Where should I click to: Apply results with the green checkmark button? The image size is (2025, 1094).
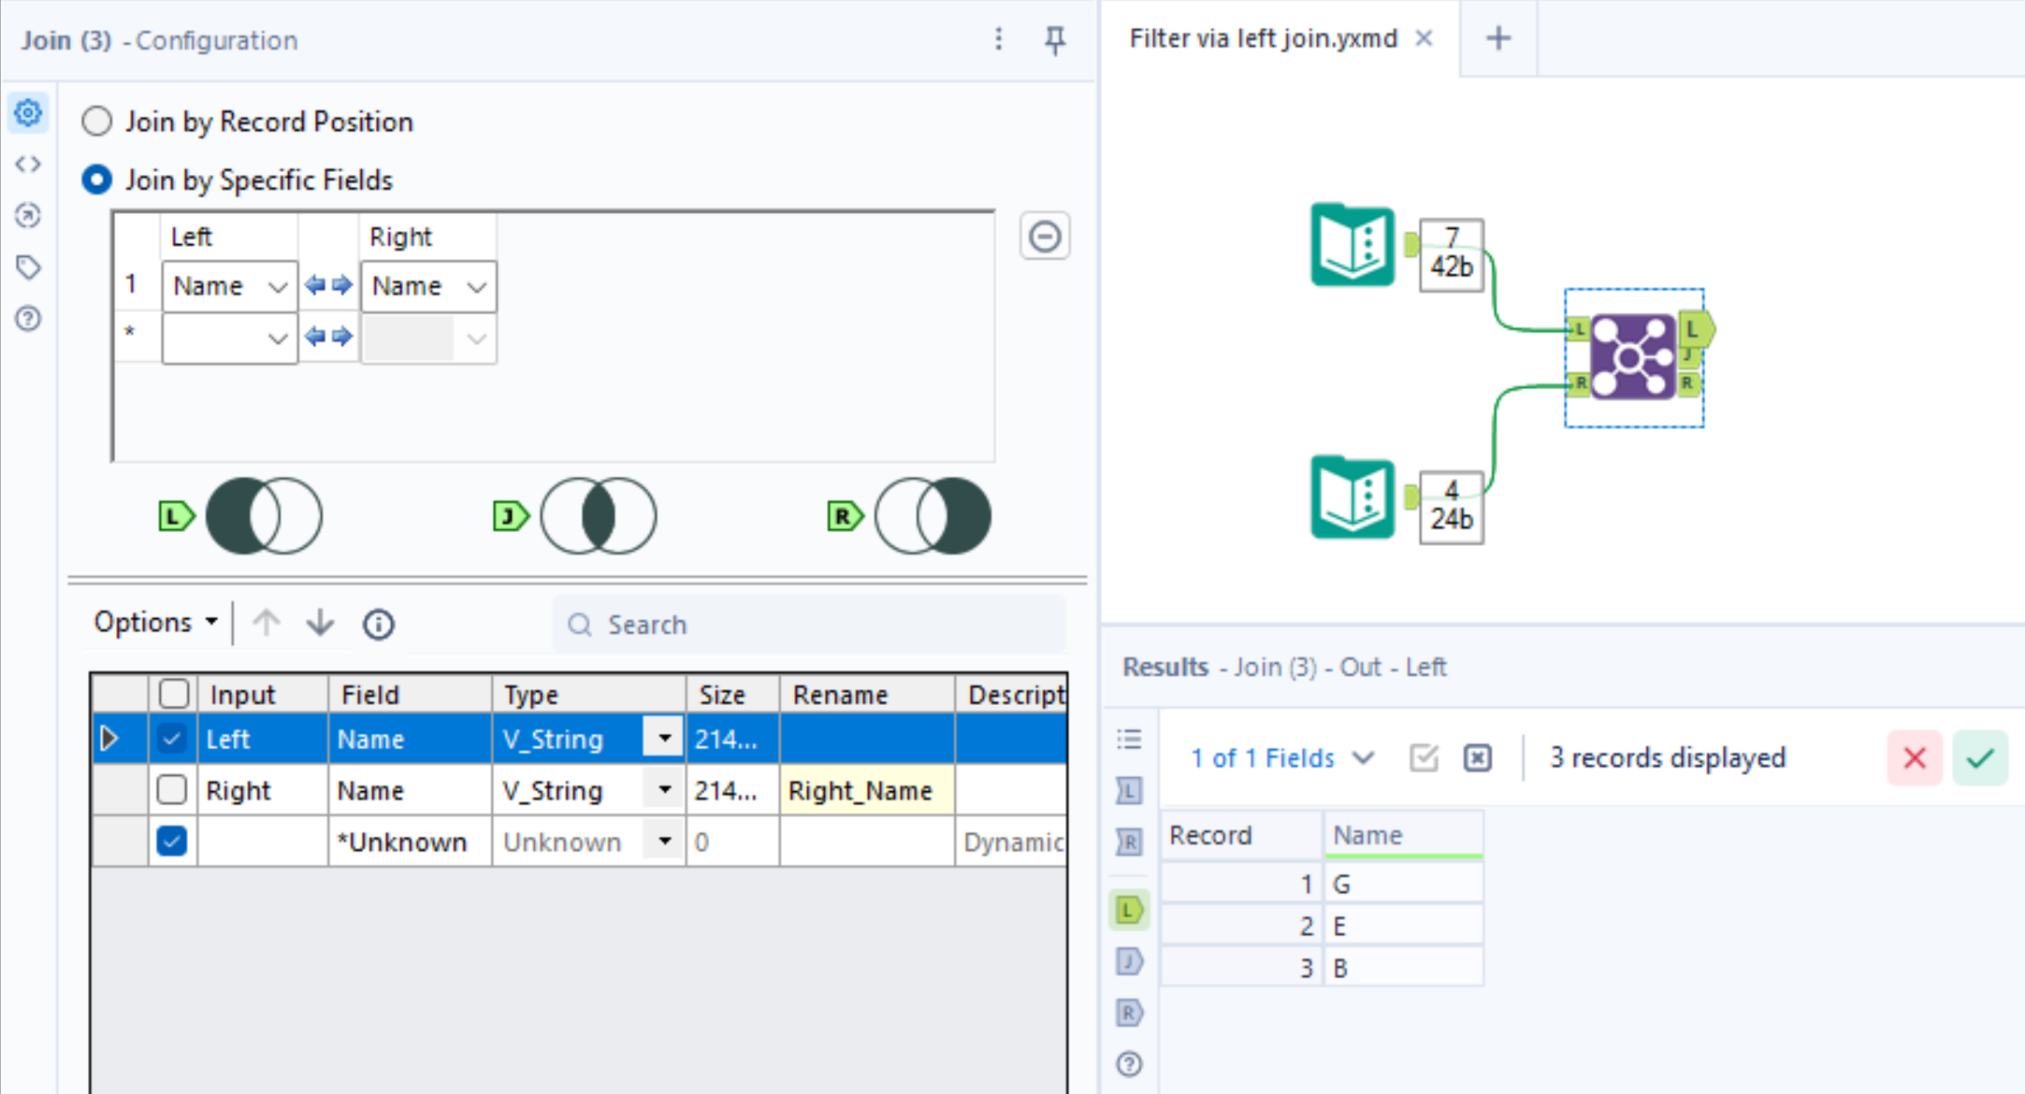tap(1979, 757)
